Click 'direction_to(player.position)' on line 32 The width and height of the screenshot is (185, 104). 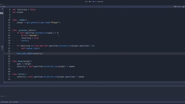[x=60, y=77]
